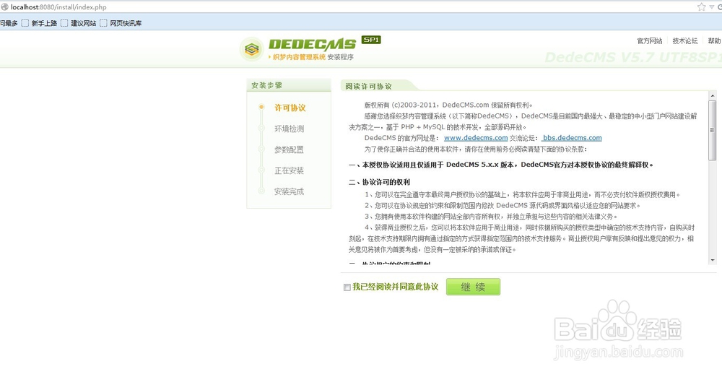Select the 环境检测 install step
The image size is (722, 377).
[x=290, y=129]
